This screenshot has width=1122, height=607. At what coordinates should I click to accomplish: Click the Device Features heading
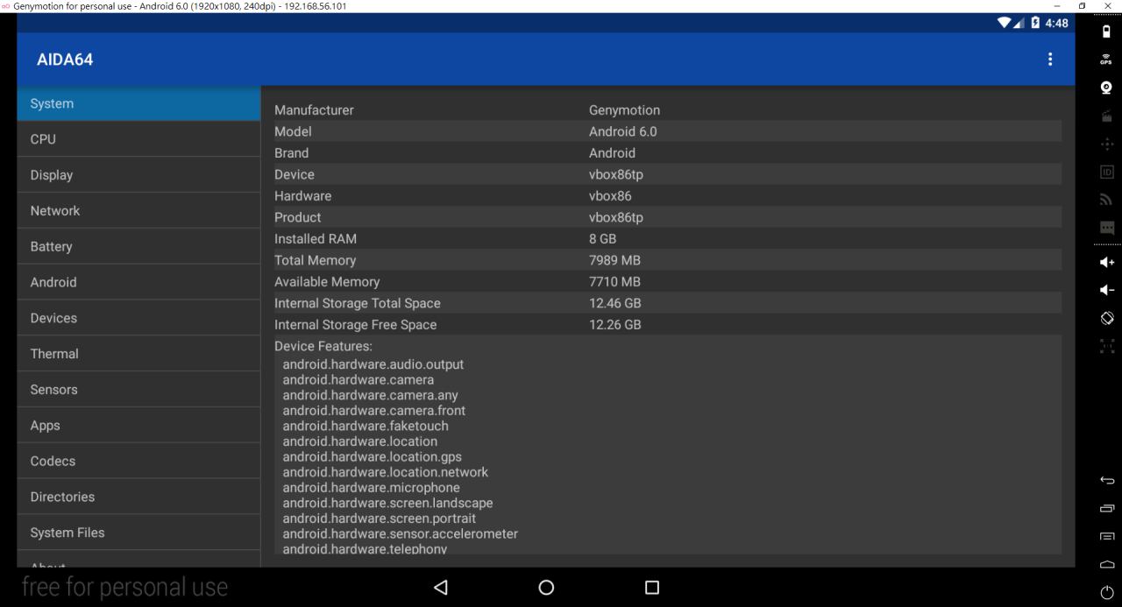(x=323, y=346)
